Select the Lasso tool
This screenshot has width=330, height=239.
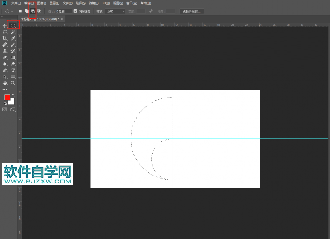click(5, 32)
